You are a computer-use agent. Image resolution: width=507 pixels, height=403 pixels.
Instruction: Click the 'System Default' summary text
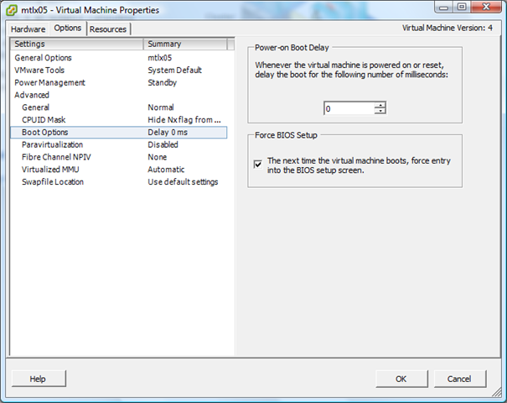pyautogui.click(x=174, y=71)
